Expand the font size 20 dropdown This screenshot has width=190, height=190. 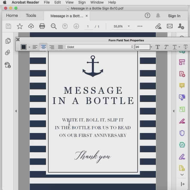pyautogui.click(x=151, y=47)
